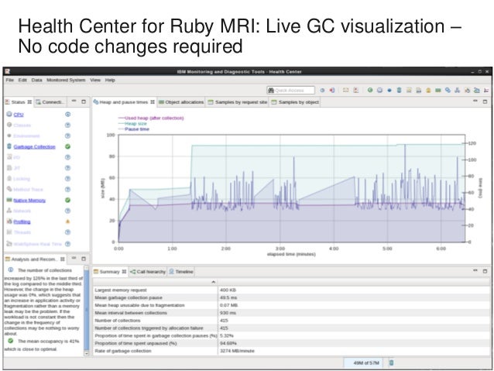Screen dimensions: 494x371
Task: Click the '49M of 57M' heap status indicator
Action: [x=362, y=362]
